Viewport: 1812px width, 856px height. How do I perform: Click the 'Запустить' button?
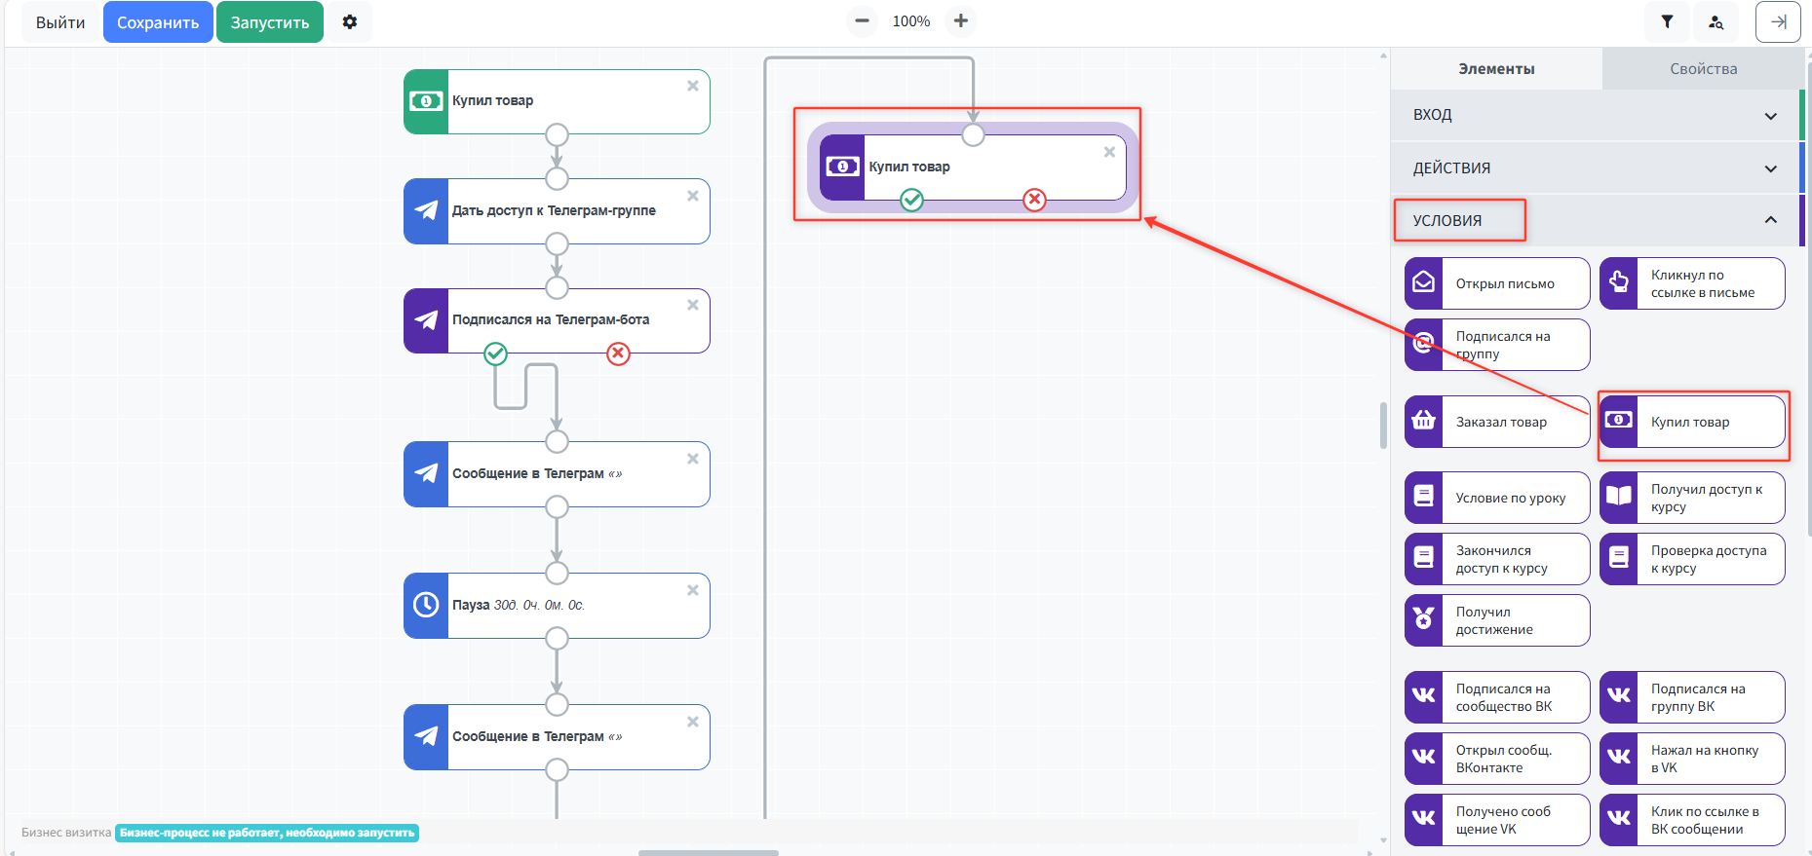tap(269, 22)
